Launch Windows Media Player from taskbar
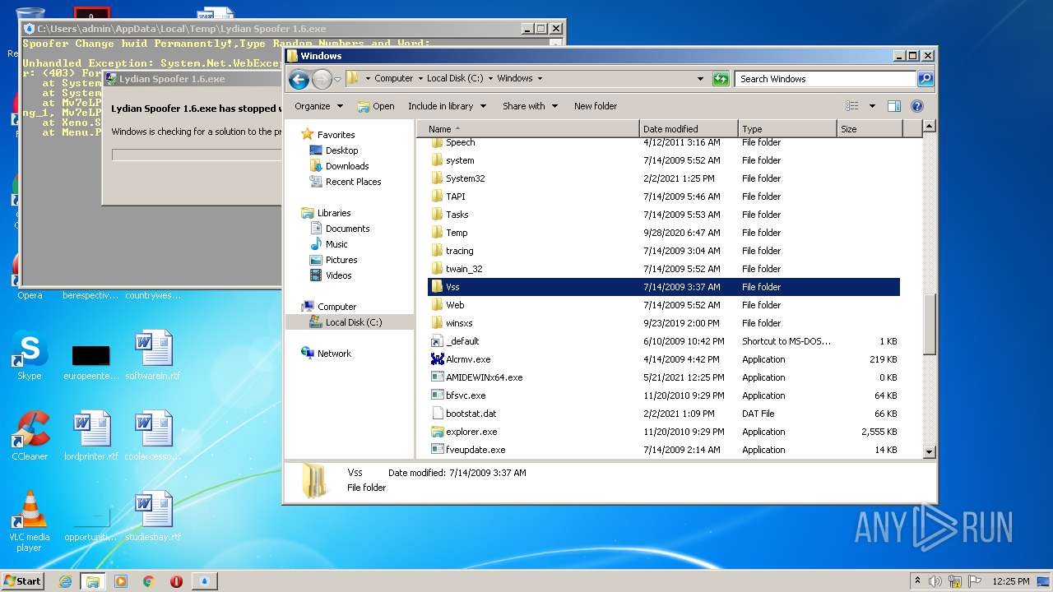The width and height of the screenshot is (1053, 592). click(121, 581)
